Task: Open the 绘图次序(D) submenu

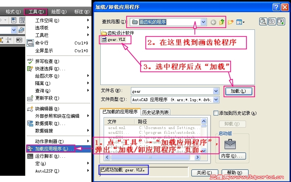Action: point(59,76)
